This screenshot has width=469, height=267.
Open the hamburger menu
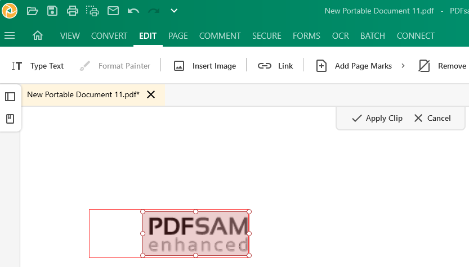coord(10,36)
